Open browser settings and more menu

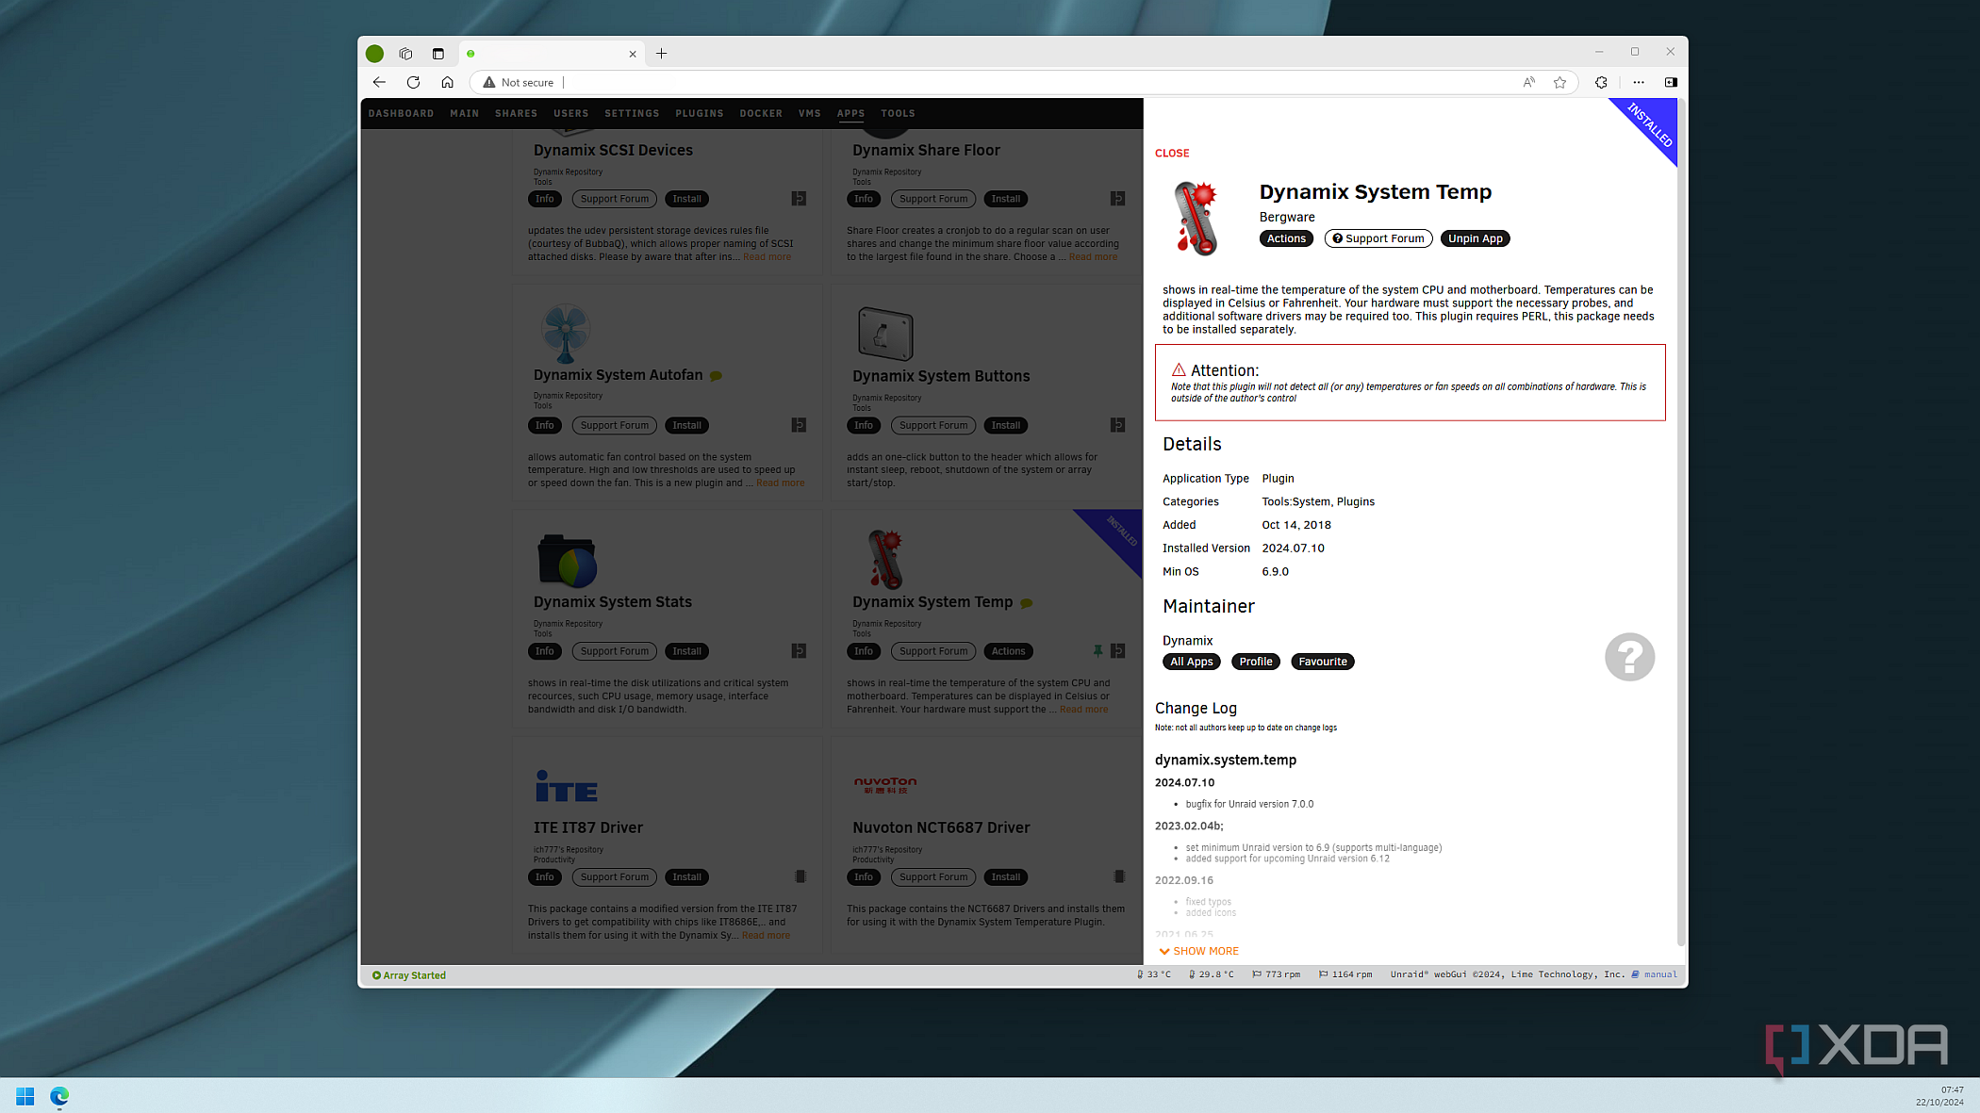tap(1639, 83)
